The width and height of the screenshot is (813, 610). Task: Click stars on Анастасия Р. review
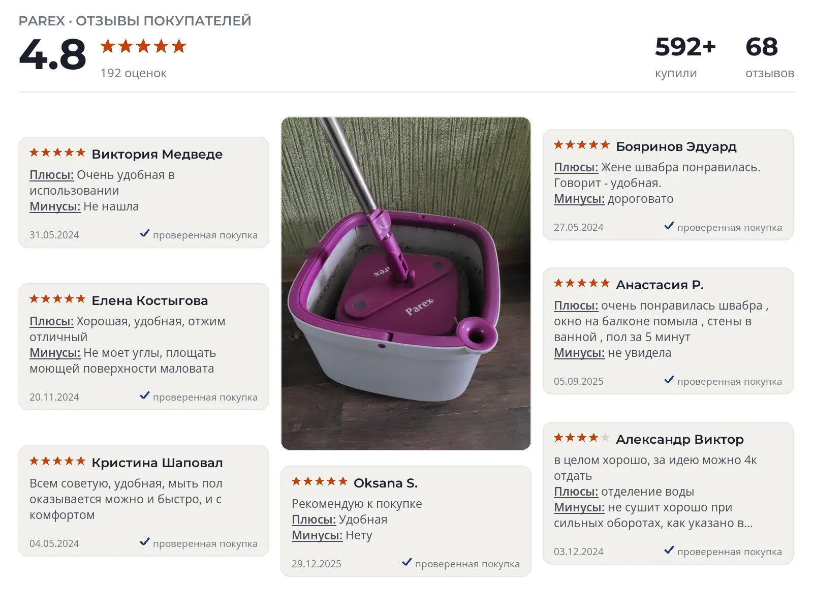coord(582,283)
